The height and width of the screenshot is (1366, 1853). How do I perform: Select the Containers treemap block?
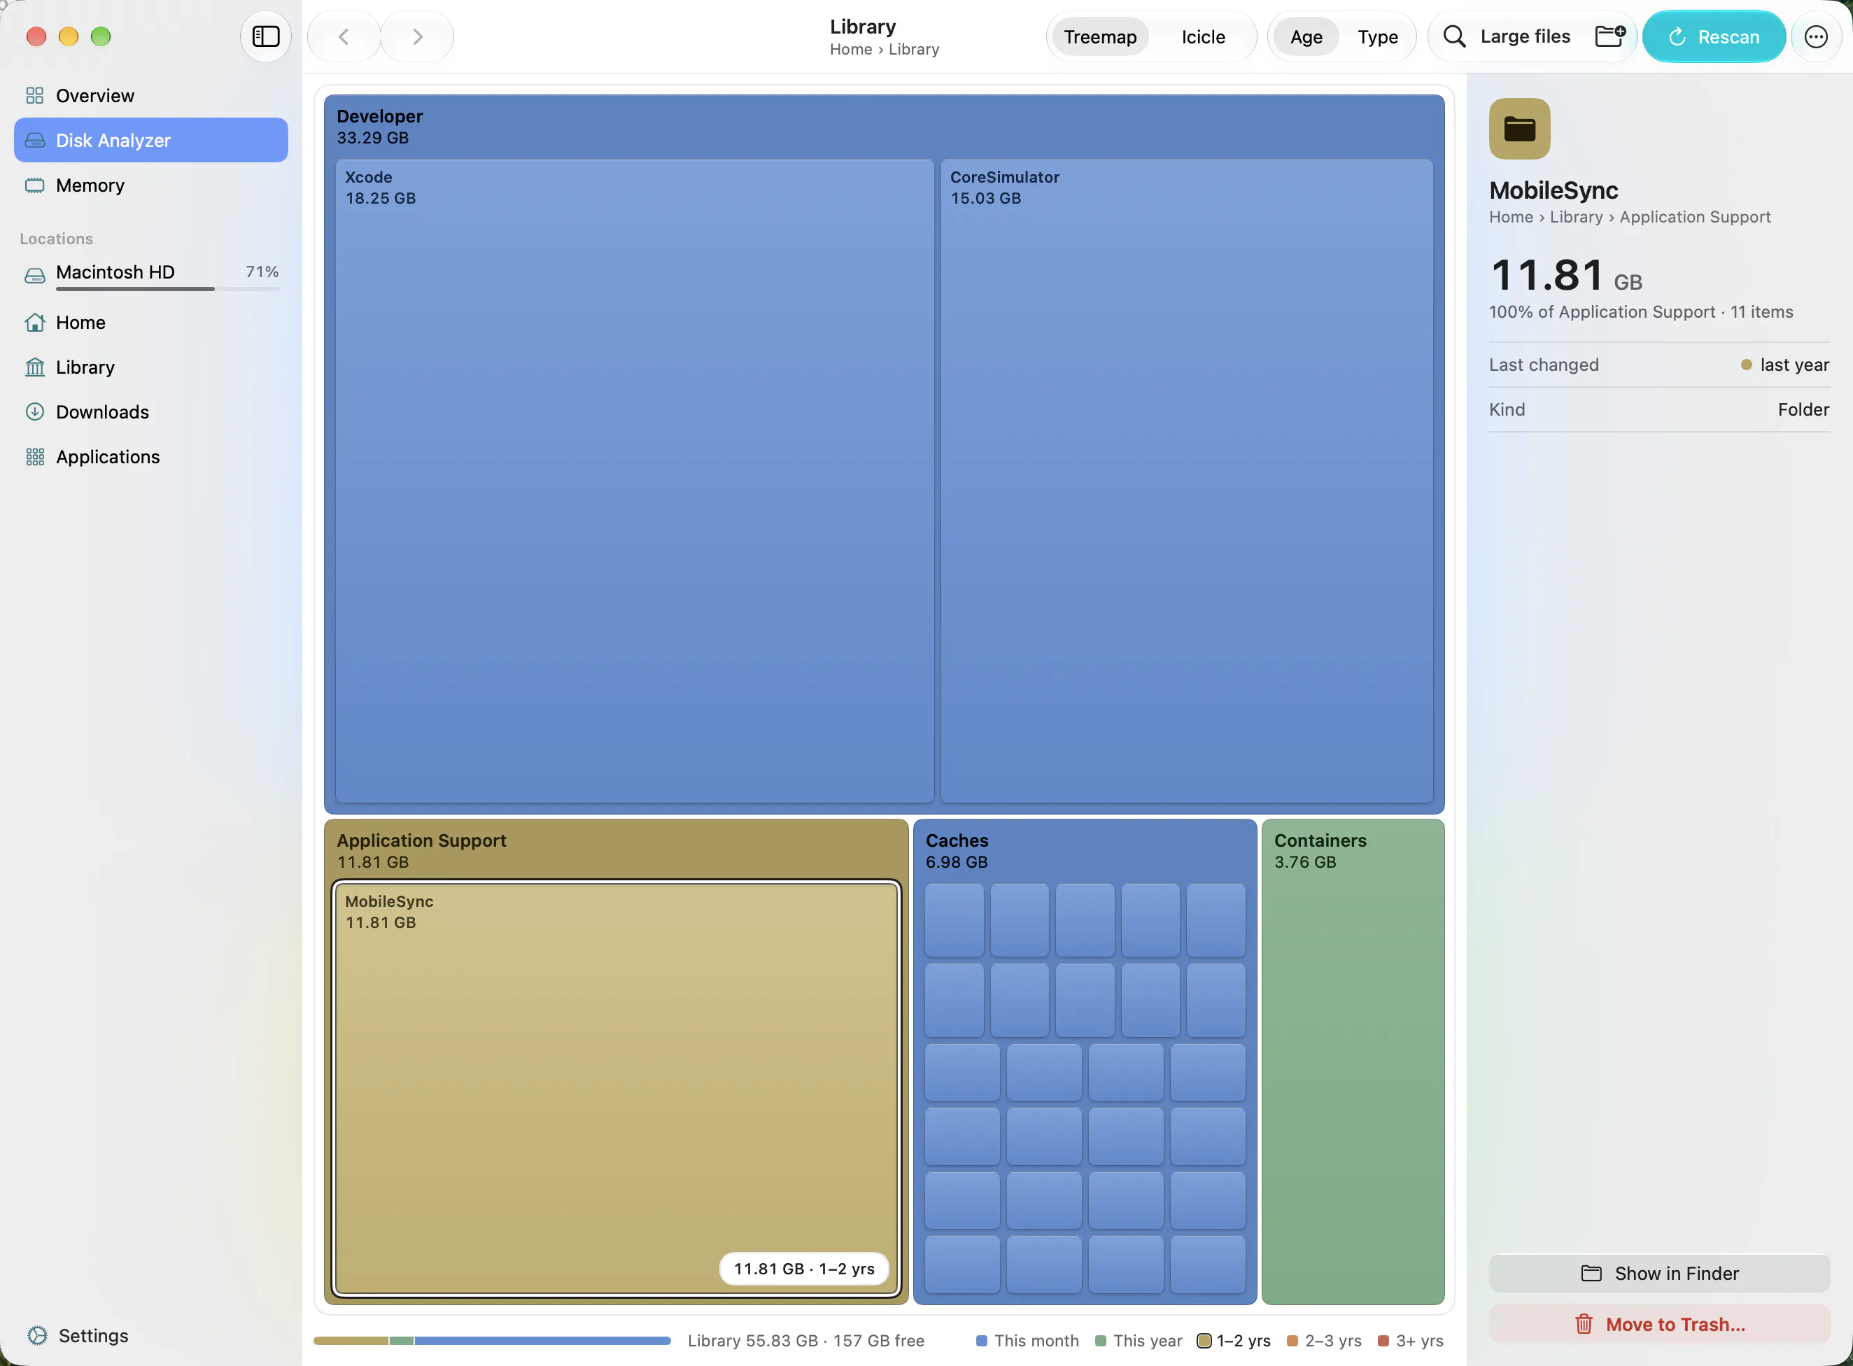tap(1353, 1062)
